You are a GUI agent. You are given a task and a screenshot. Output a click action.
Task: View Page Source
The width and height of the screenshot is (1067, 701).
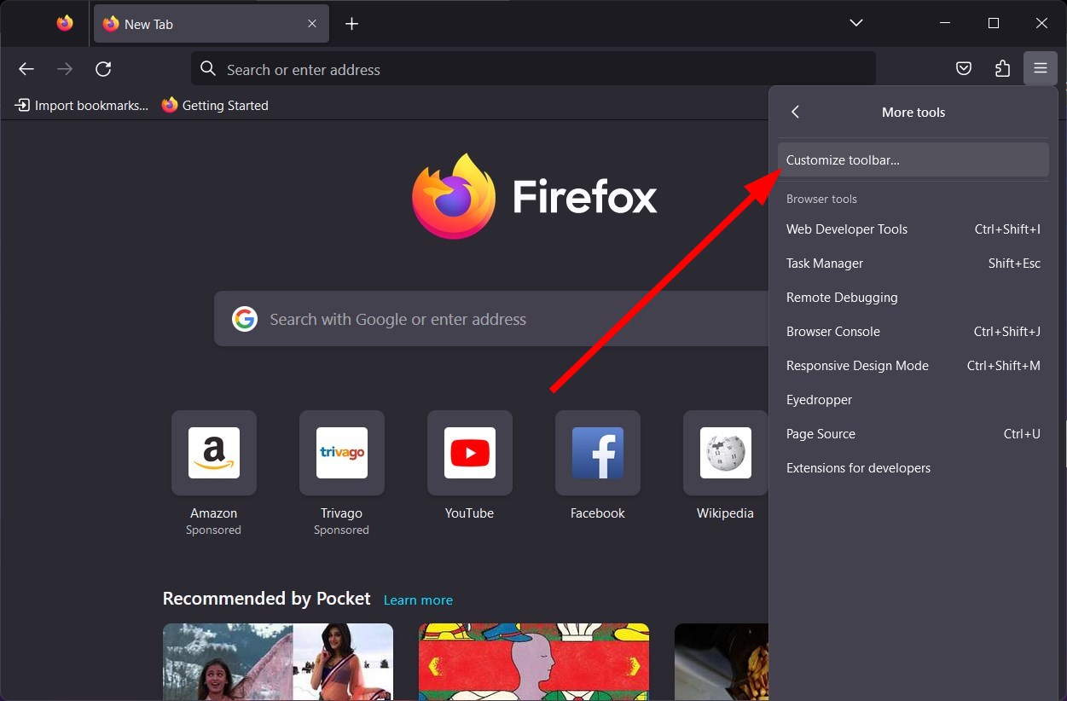pyautogui.click(x=913, y=434)
